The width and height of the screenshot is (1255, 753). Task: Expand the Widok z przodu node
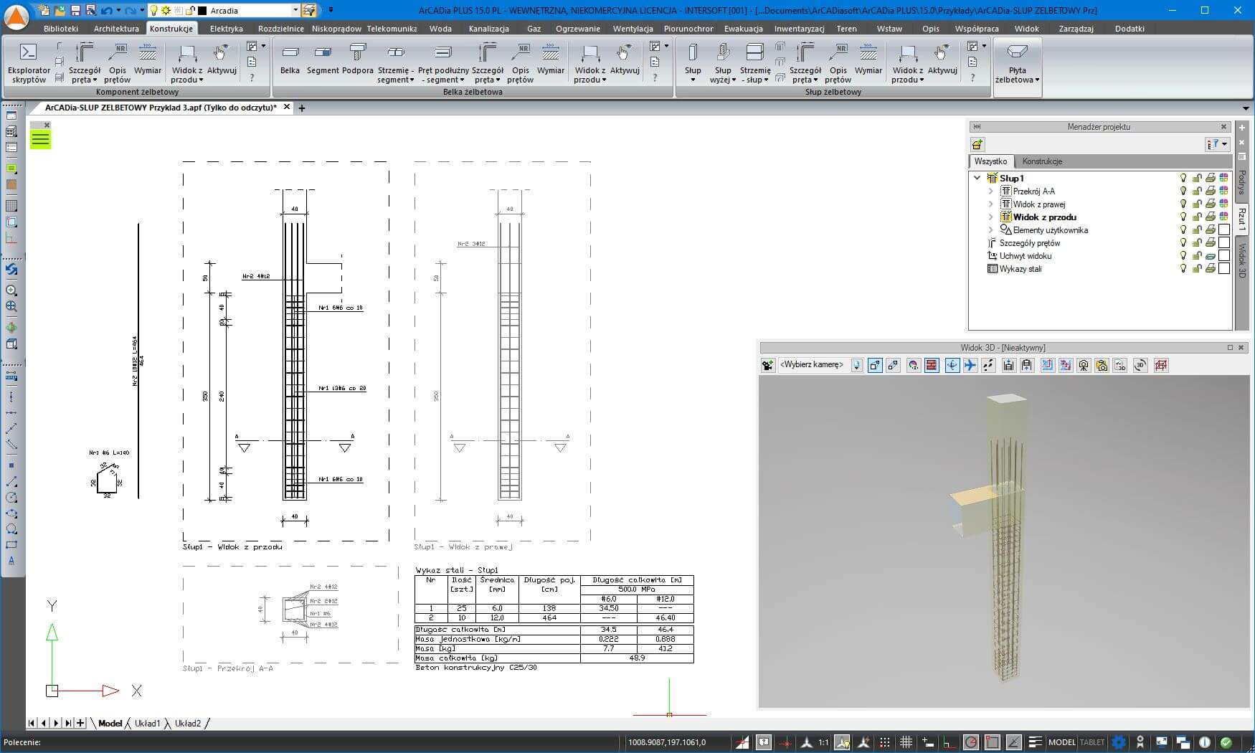pyautogui.click(x=991, y=217)
